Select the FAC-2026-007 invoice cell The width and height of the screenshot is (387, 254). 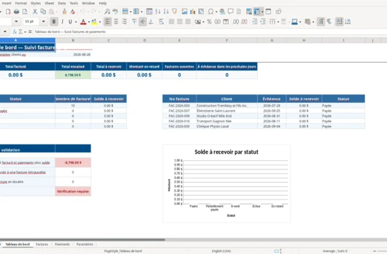179,111
